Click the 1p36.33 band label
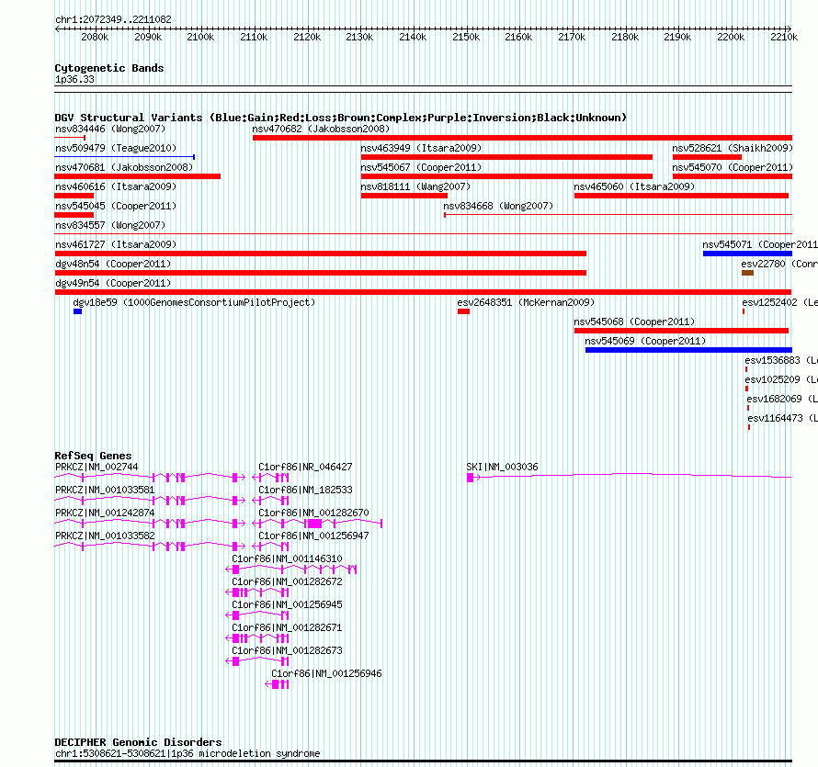818x767 pixels. click(x=74, y=79)
